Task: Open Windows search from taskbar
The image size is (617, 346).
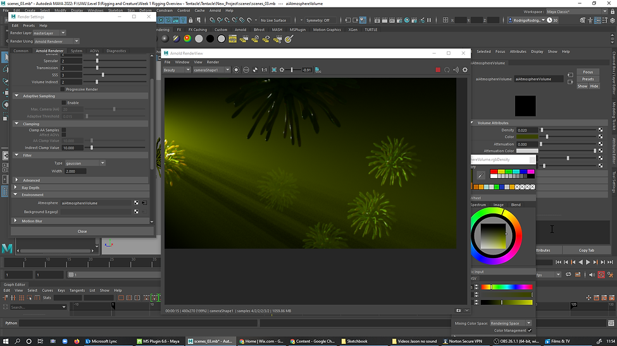Action: 17,342
